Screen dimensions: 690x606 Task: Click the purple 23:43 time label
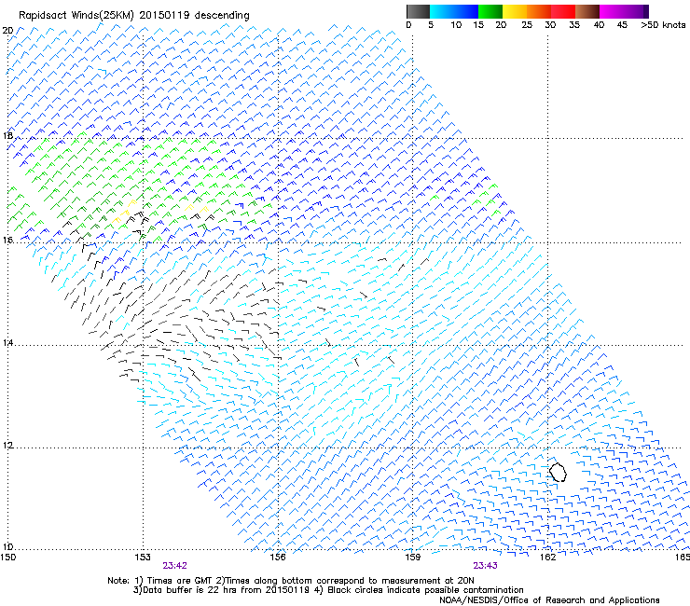tap(486, 566)
